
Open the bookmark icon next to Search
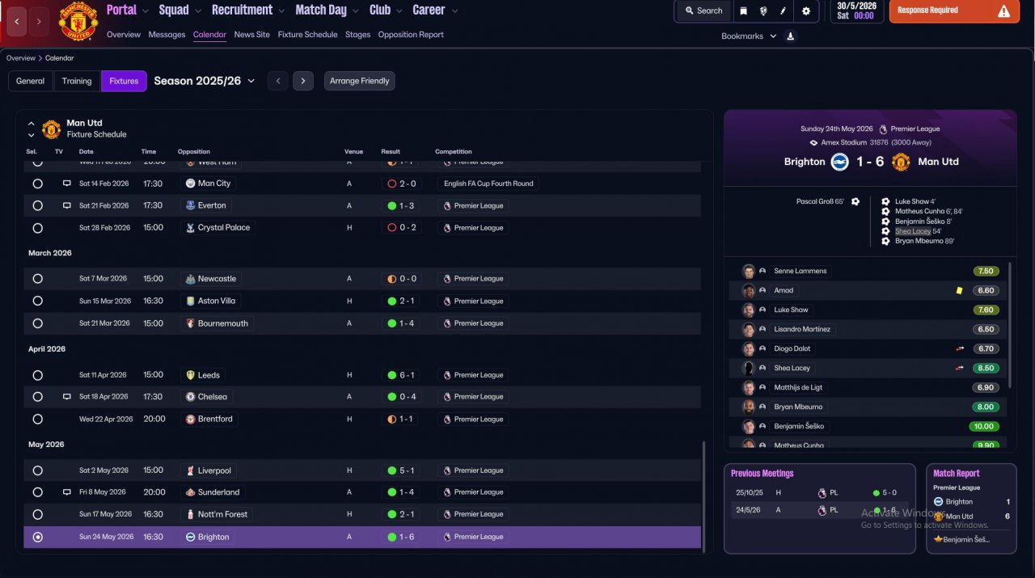(x=744, y=11)
